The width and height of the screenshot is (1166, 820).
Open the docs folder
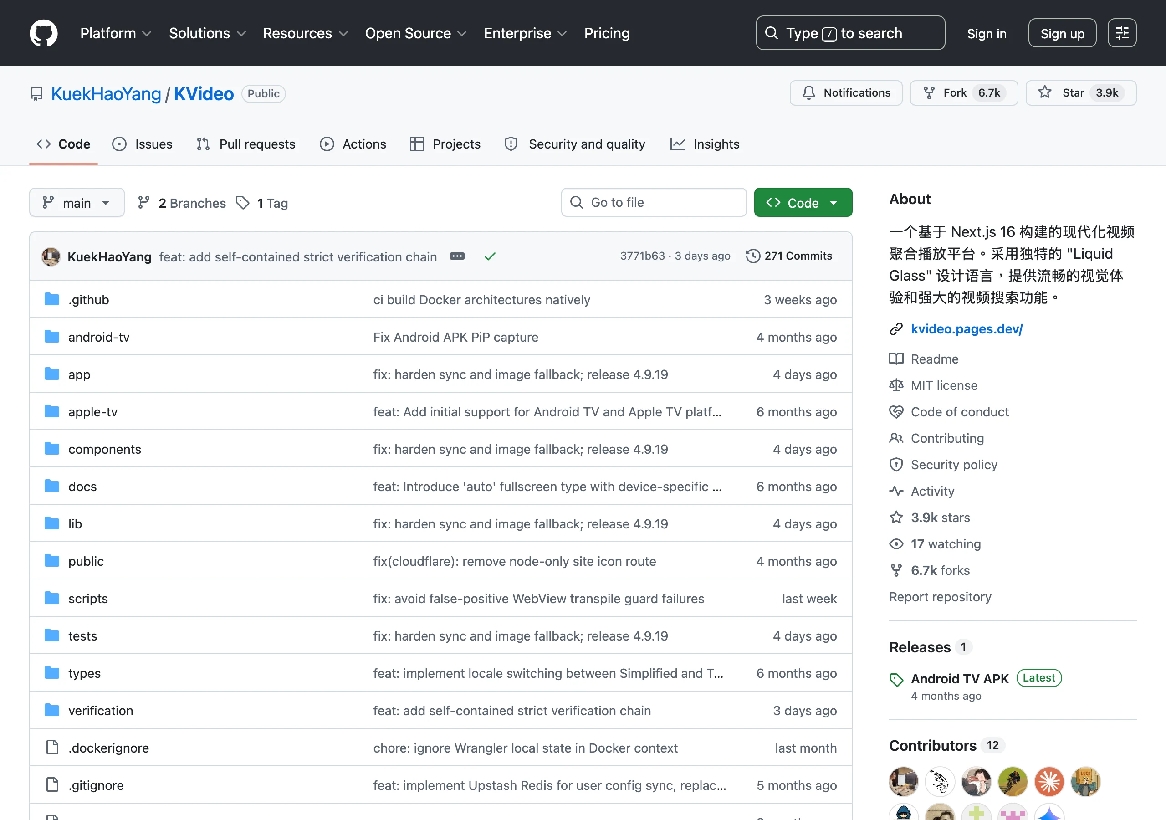[x=82, y=486]
